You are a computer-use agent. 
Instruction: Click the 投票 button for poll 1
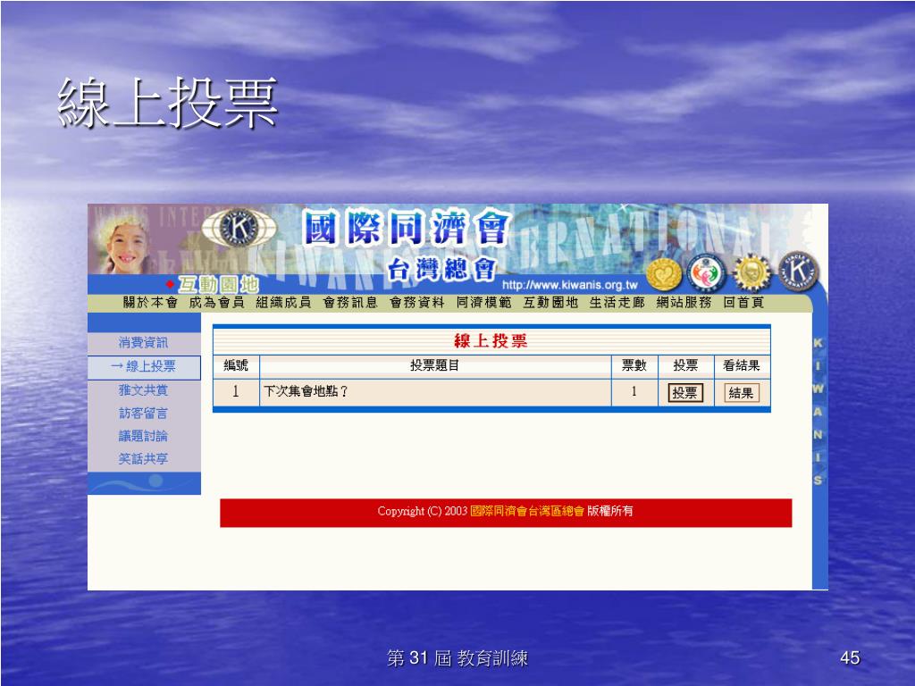[685, 393]
